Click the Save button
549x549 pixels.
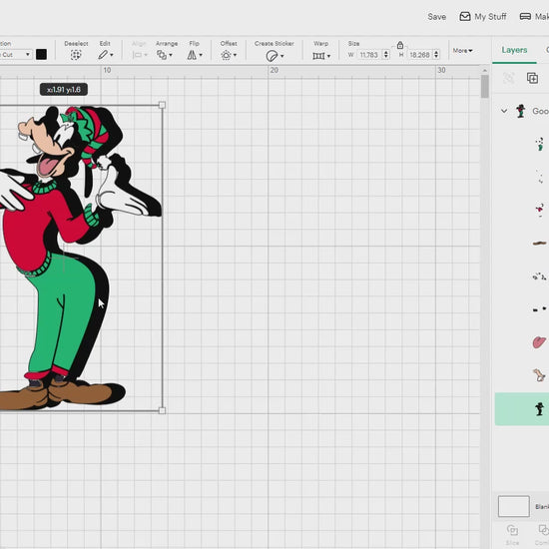pos(436,16)
